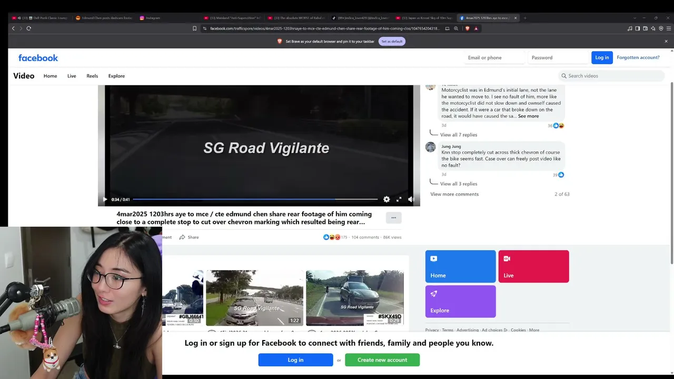Switch to the Reels tab
Image resolution: width=674 pixels, height=379 pixels.
click(92, 76)
